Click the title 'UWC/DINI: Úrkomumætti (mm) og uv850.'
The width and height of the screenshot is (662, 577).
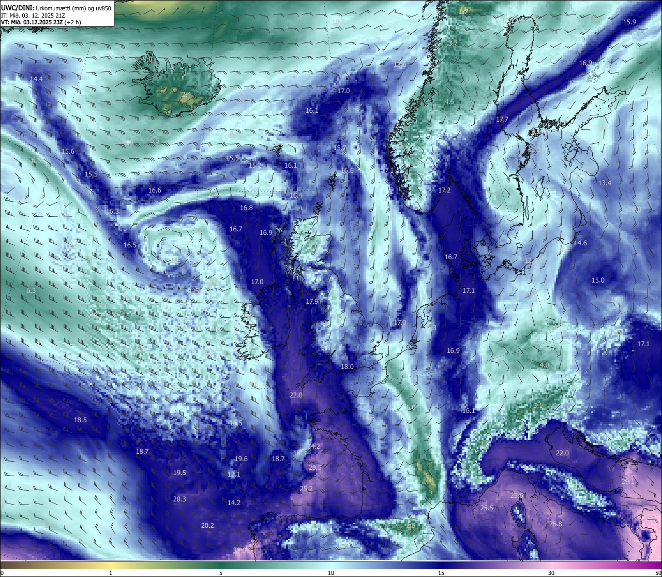(56, 8)
